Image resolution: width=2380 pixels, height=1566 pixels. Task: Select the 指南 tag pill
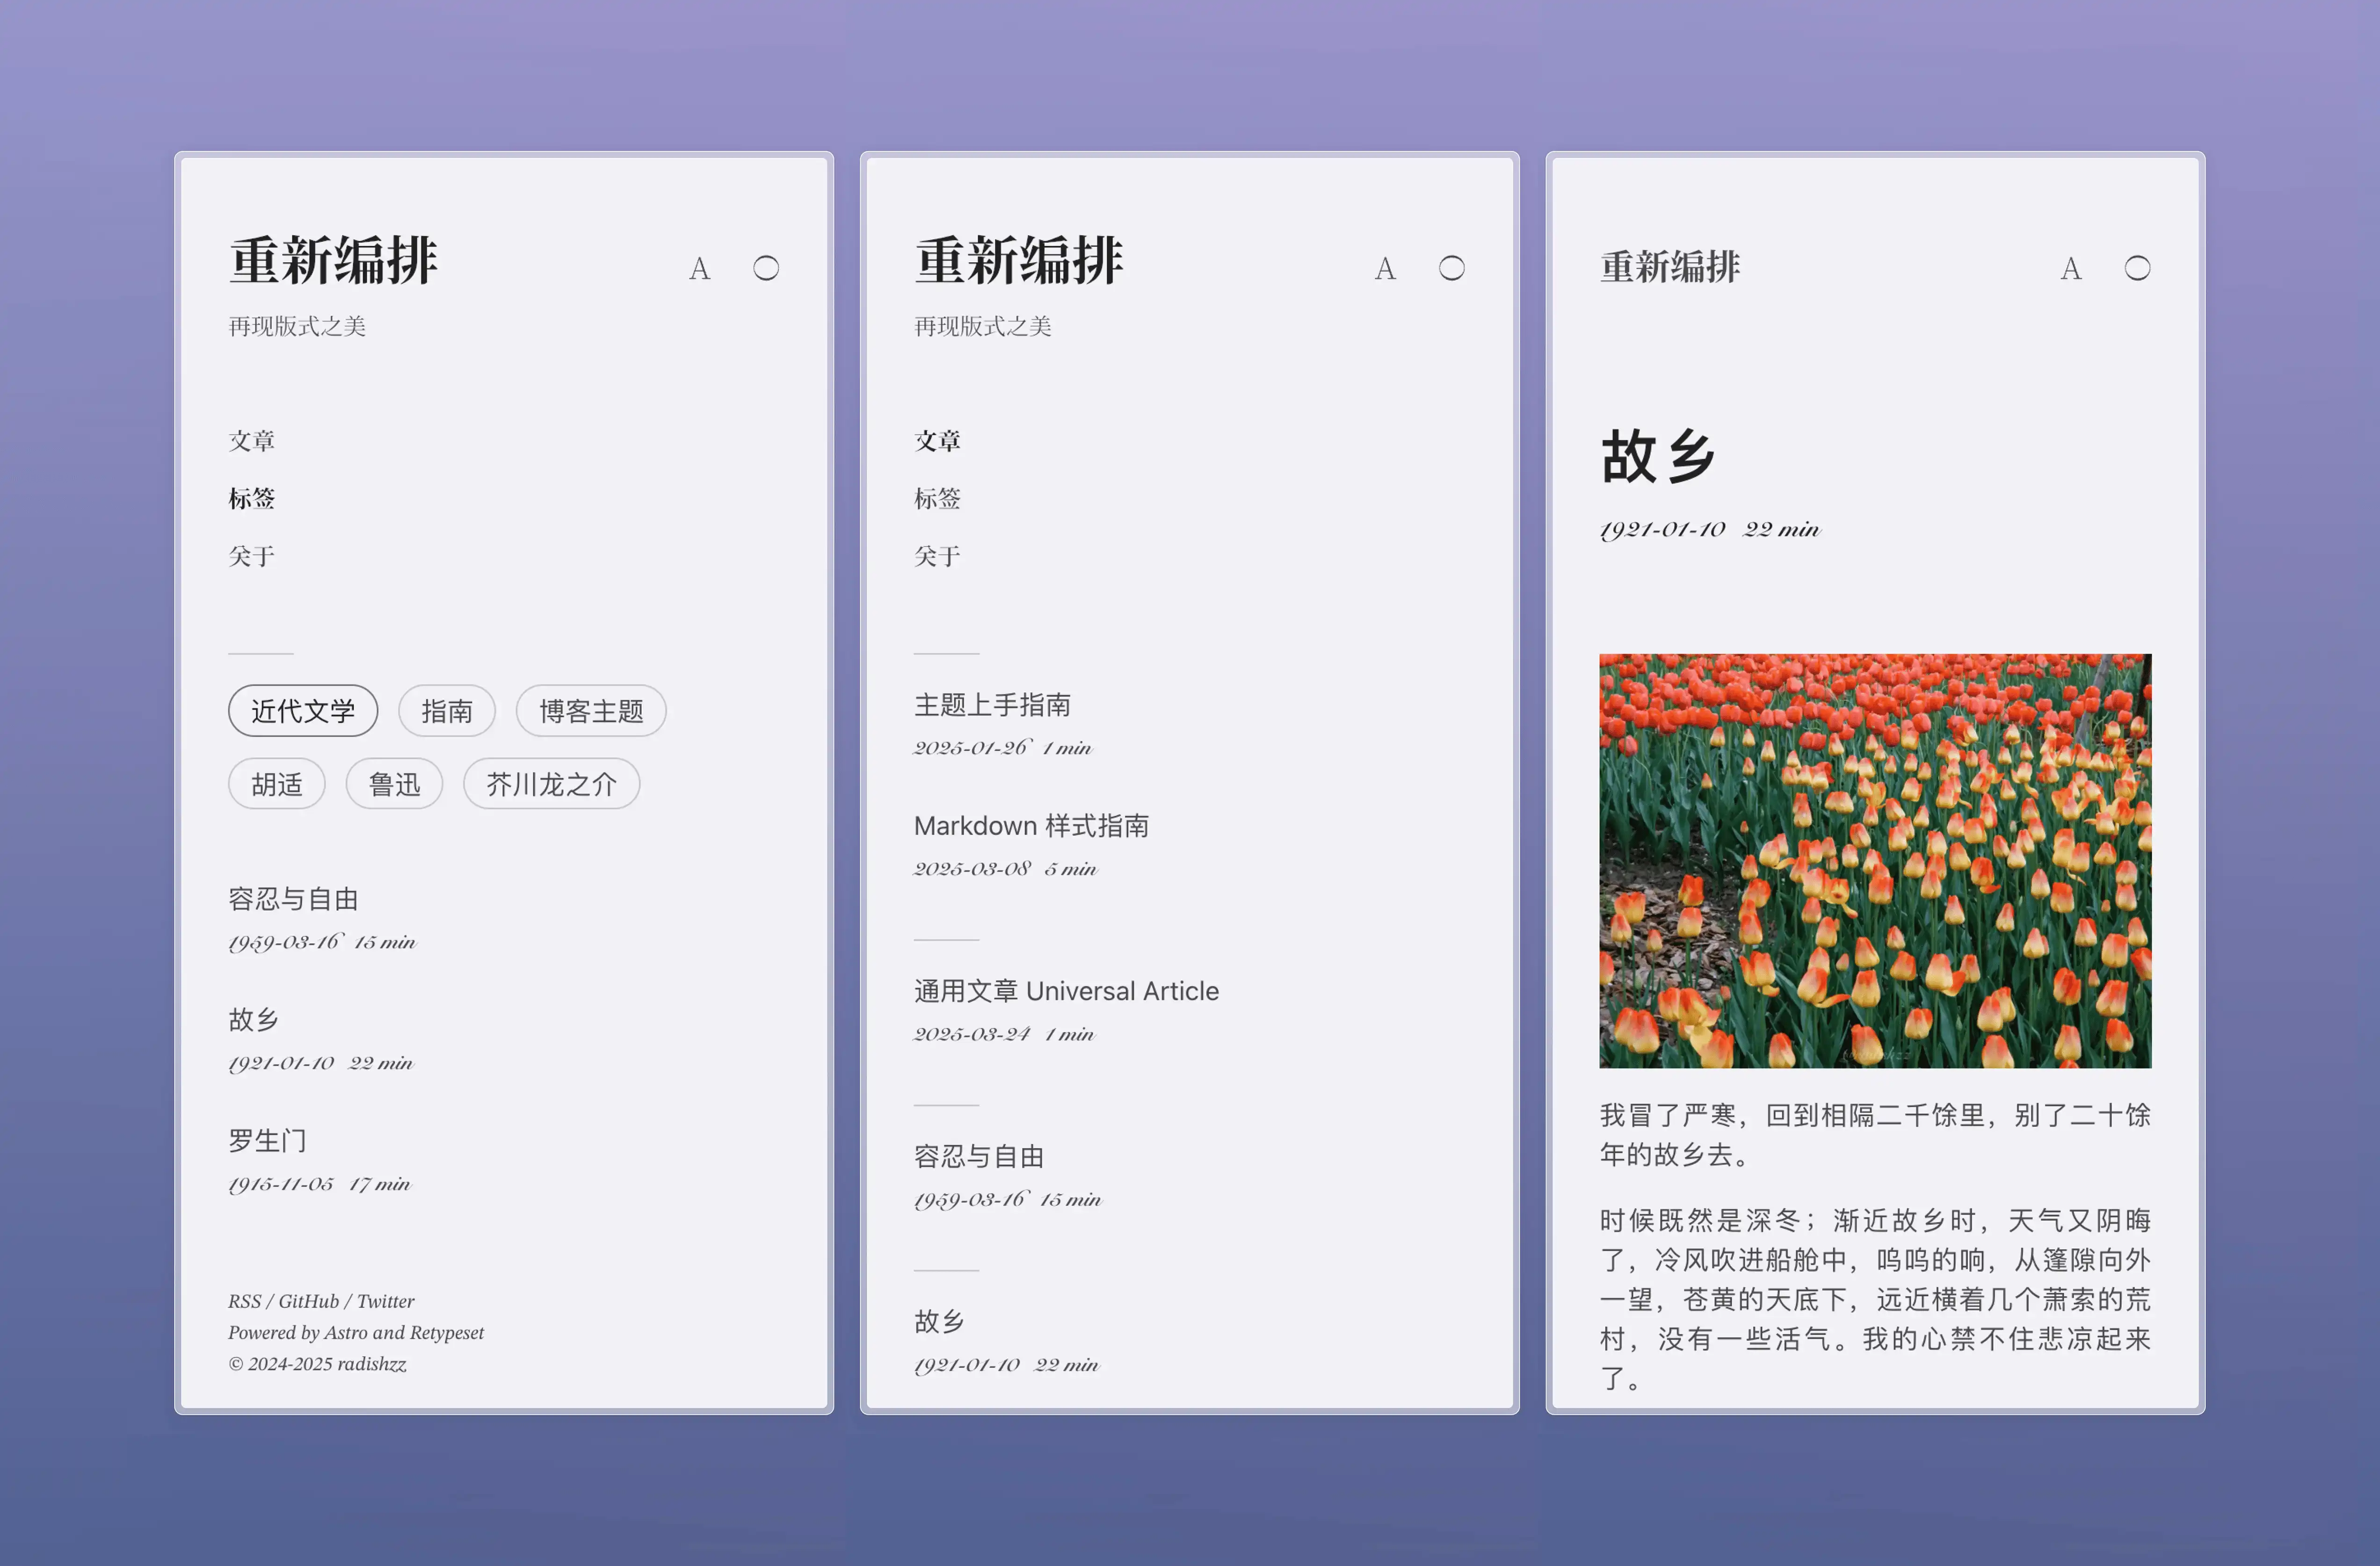click(446, 710)
